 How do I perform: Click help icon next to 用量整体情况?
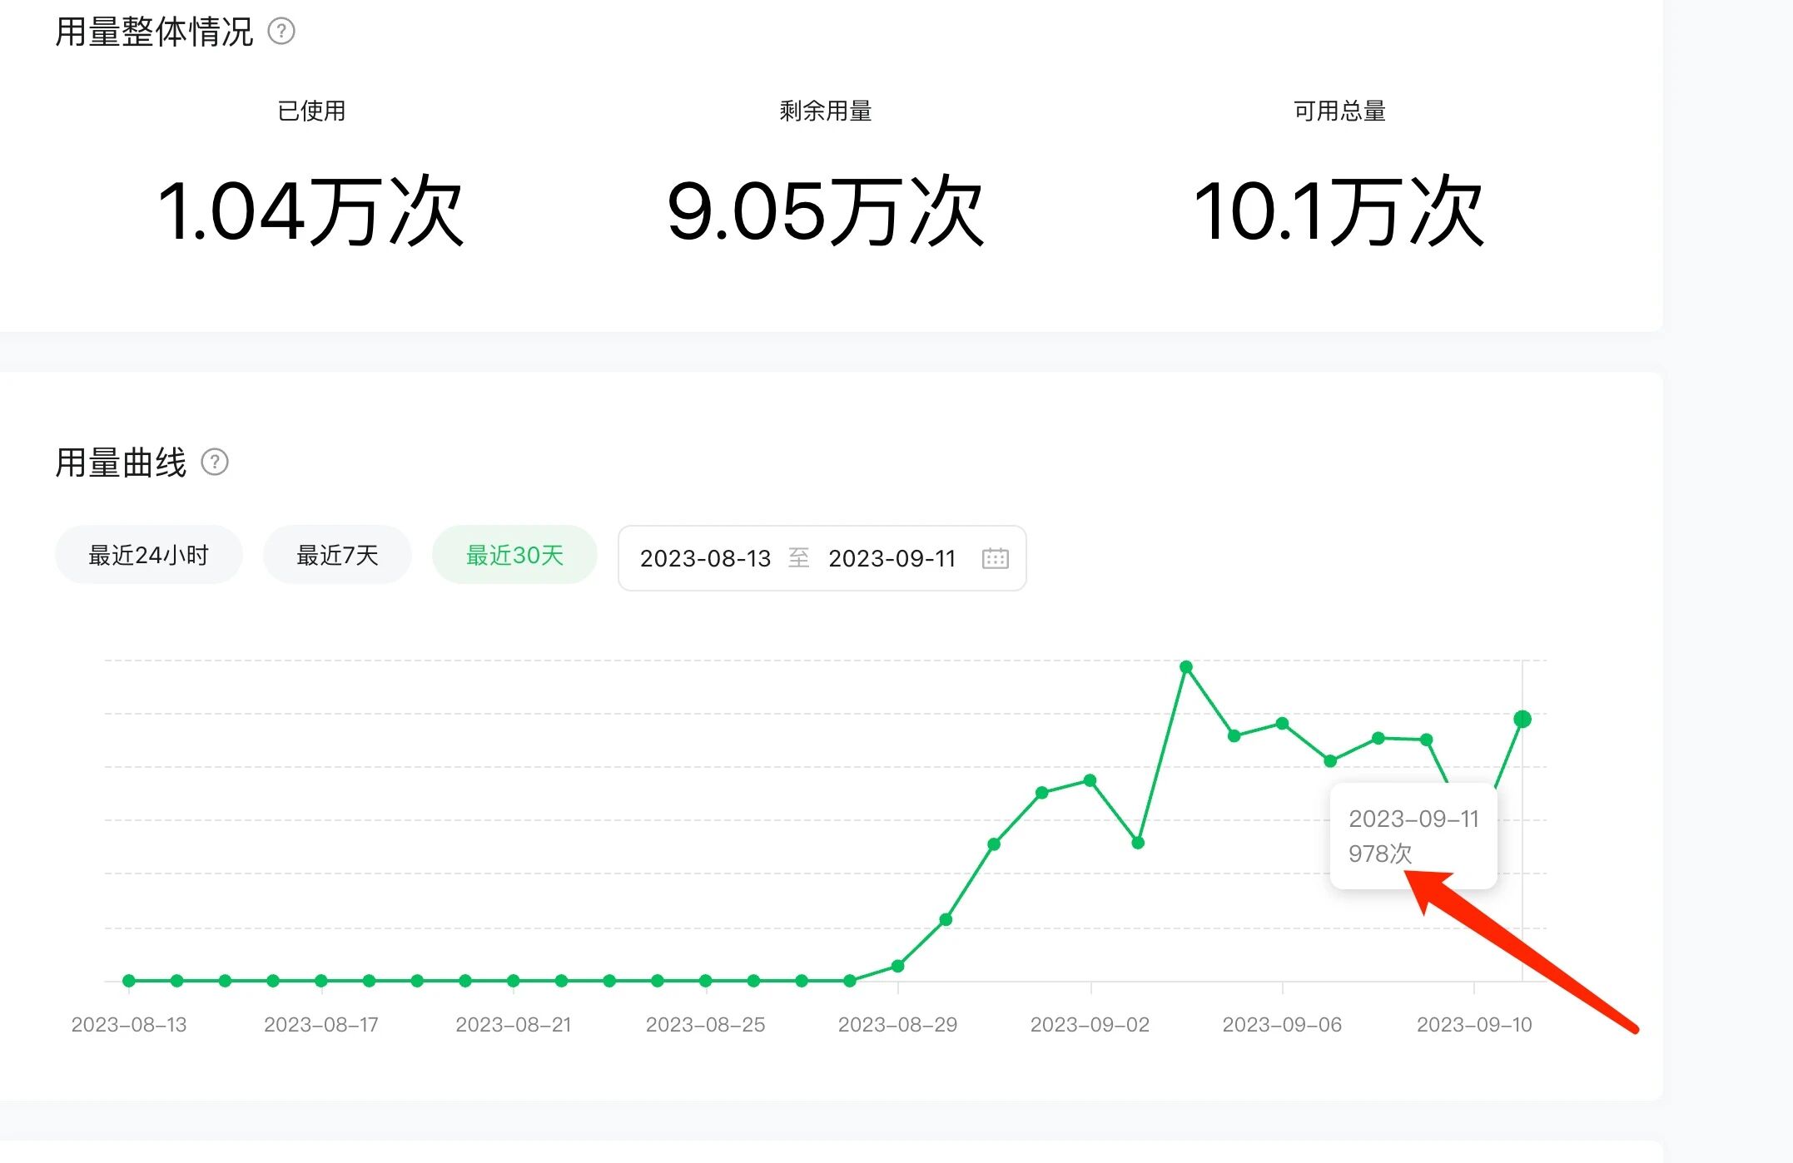[x=281, y=32]
